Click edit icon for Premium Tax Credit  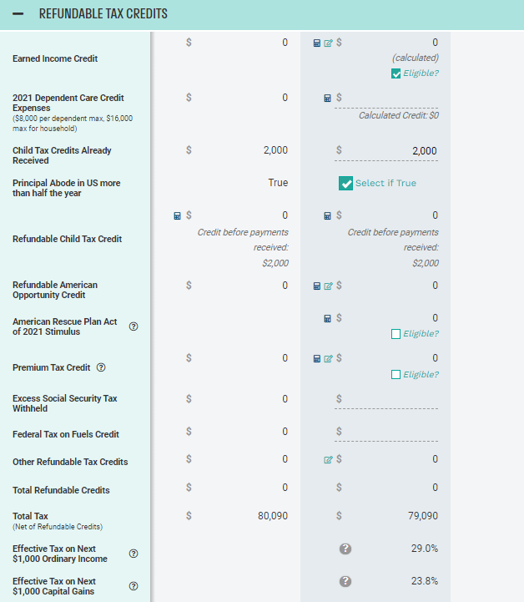pos(328,359)
